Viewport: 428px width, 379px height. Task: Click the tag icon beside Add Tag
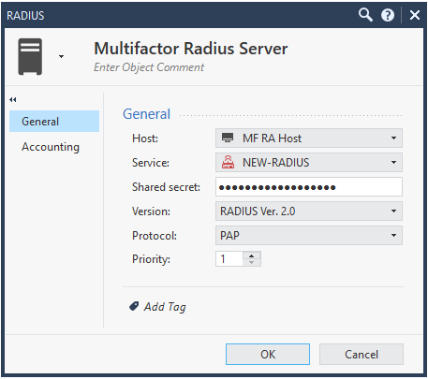134,306
